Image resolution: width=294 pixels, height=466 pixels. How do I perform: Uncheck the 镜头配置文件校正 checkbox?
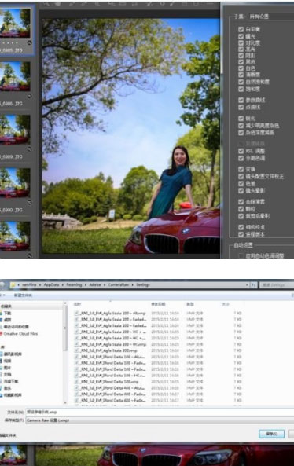pos(241,176)
